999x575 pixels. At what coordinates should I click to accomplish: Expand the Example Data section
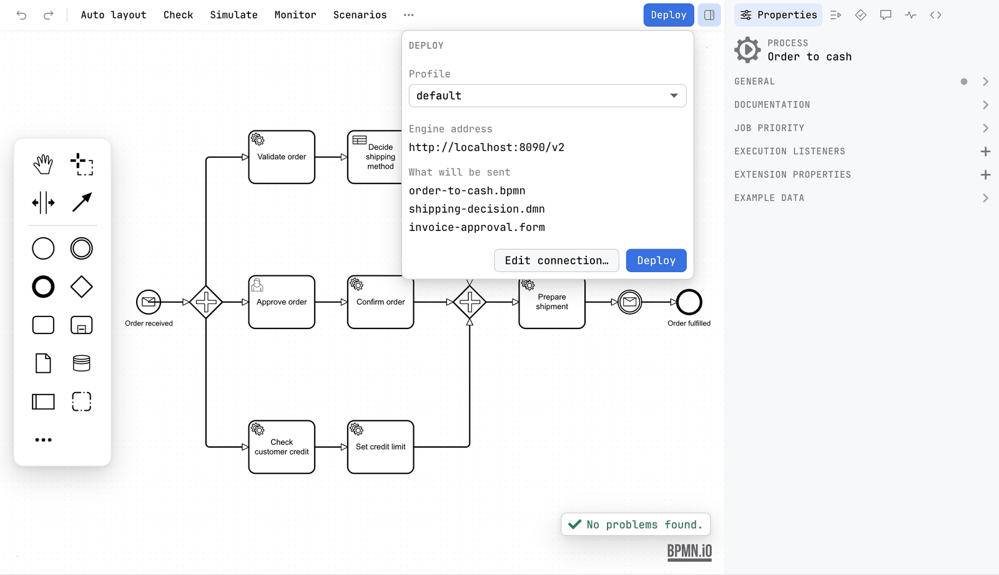862,198
